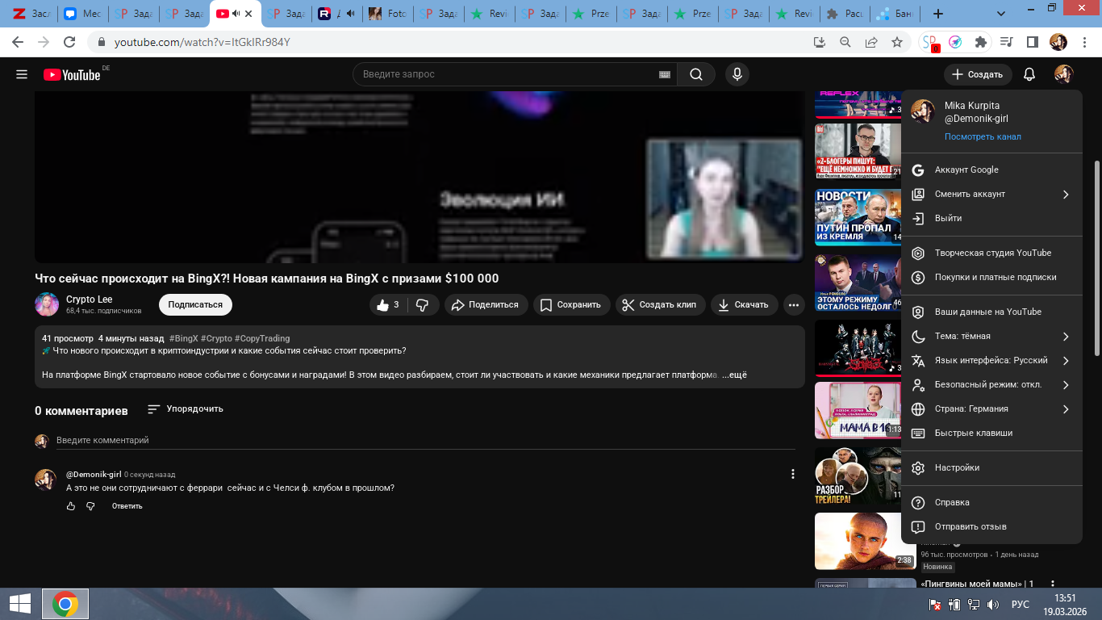
Task: Click the 'Посмотреть канал' link
Action: pos(983,136)
